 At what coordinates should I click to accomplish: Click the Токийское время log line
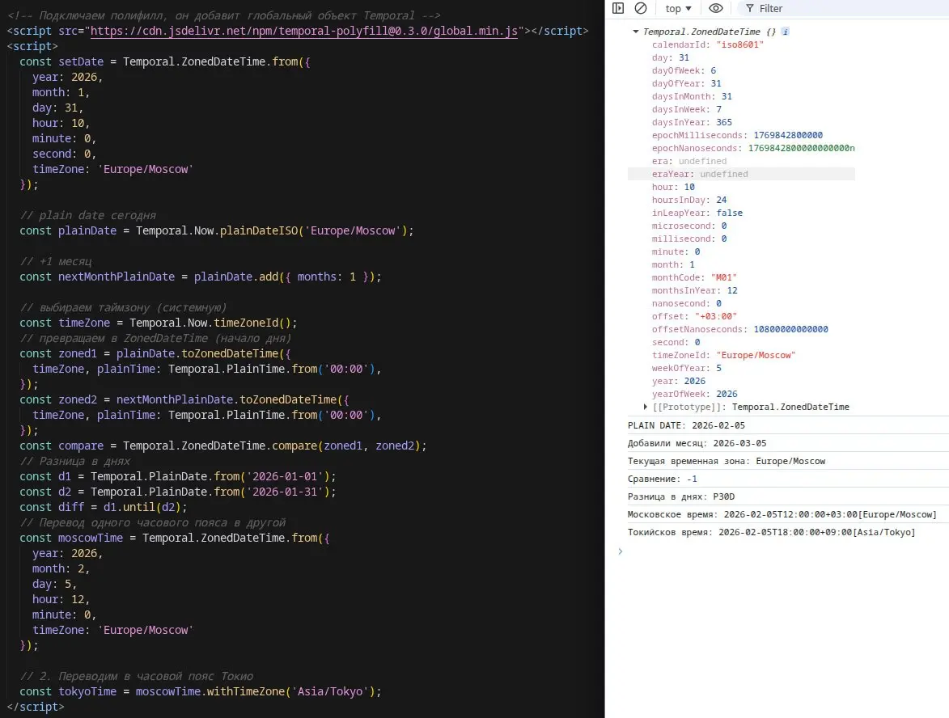click(772, 533)
